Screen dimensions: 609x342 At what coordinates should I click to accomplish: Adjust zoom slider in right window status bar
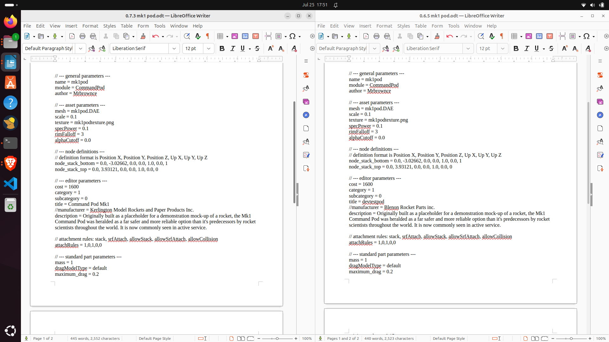point(571,339)
